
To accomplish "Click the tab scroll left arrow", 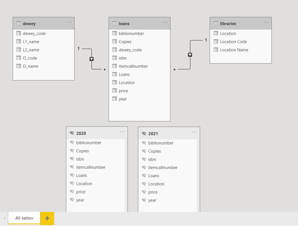I will click(5, 218).
